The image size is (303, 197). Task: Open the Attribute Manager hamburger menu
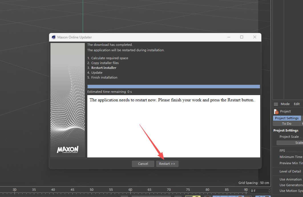(276, 104)
